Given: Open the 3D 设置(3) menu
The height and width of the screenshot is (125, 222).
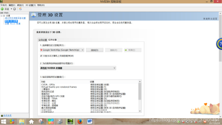Looking at the screenshot, I should click(x=30, y=5).
